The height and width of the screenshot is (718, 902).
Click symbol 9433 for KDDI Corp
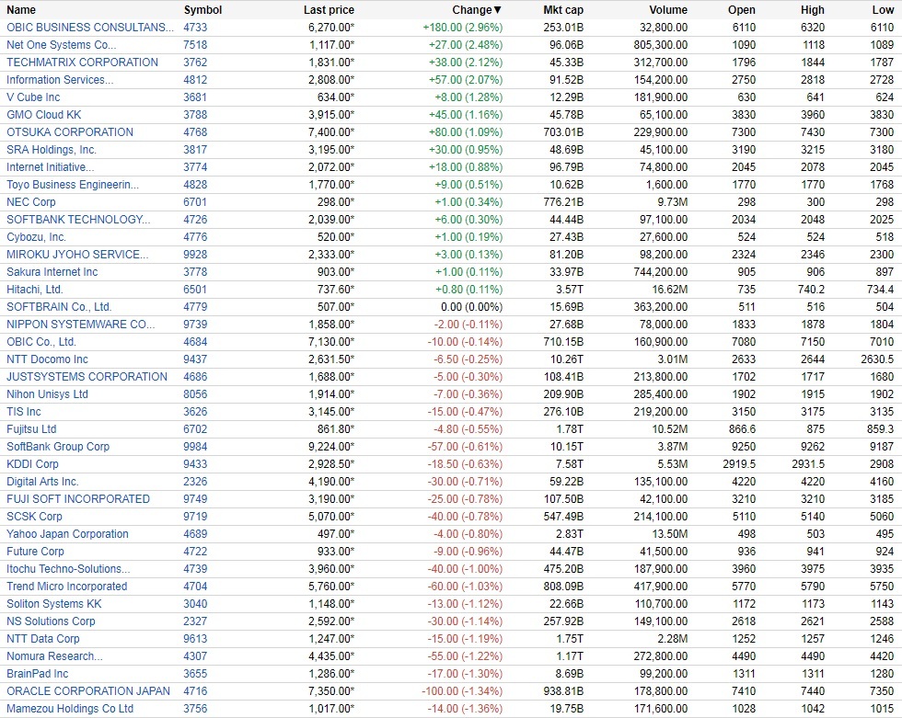coord(195,464)
